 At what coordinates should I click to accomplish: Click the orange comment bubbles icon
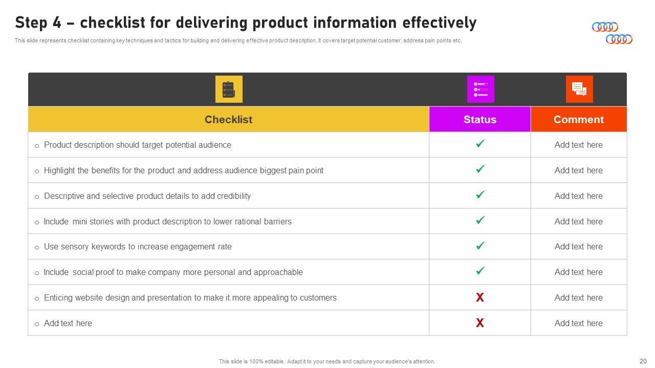tap(579, 89)
